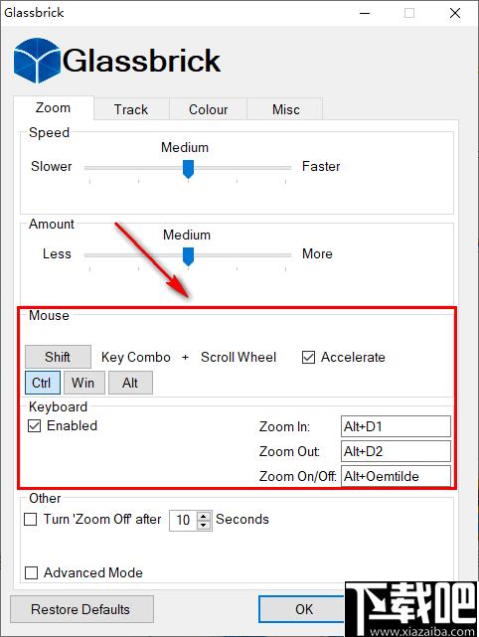Click the Zoom In hotkey field
Viewport: 479px width, 637px height.
click(x=396, y=426)
